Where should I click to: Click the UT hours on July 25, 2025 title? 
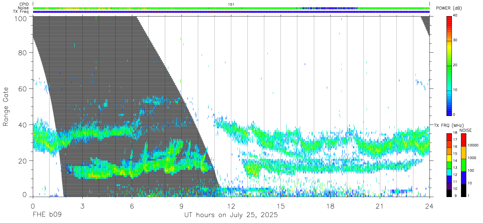[231, 215]
